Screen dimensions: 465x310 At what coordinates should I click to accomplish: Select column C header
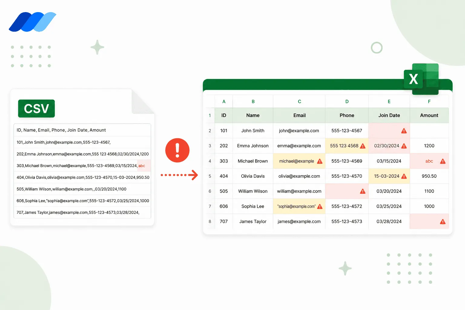pos(299,101)
